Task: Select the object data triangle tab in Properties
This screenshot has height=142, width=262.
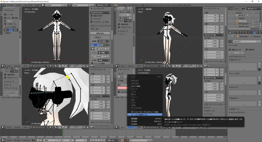Action: click(254, 32)
